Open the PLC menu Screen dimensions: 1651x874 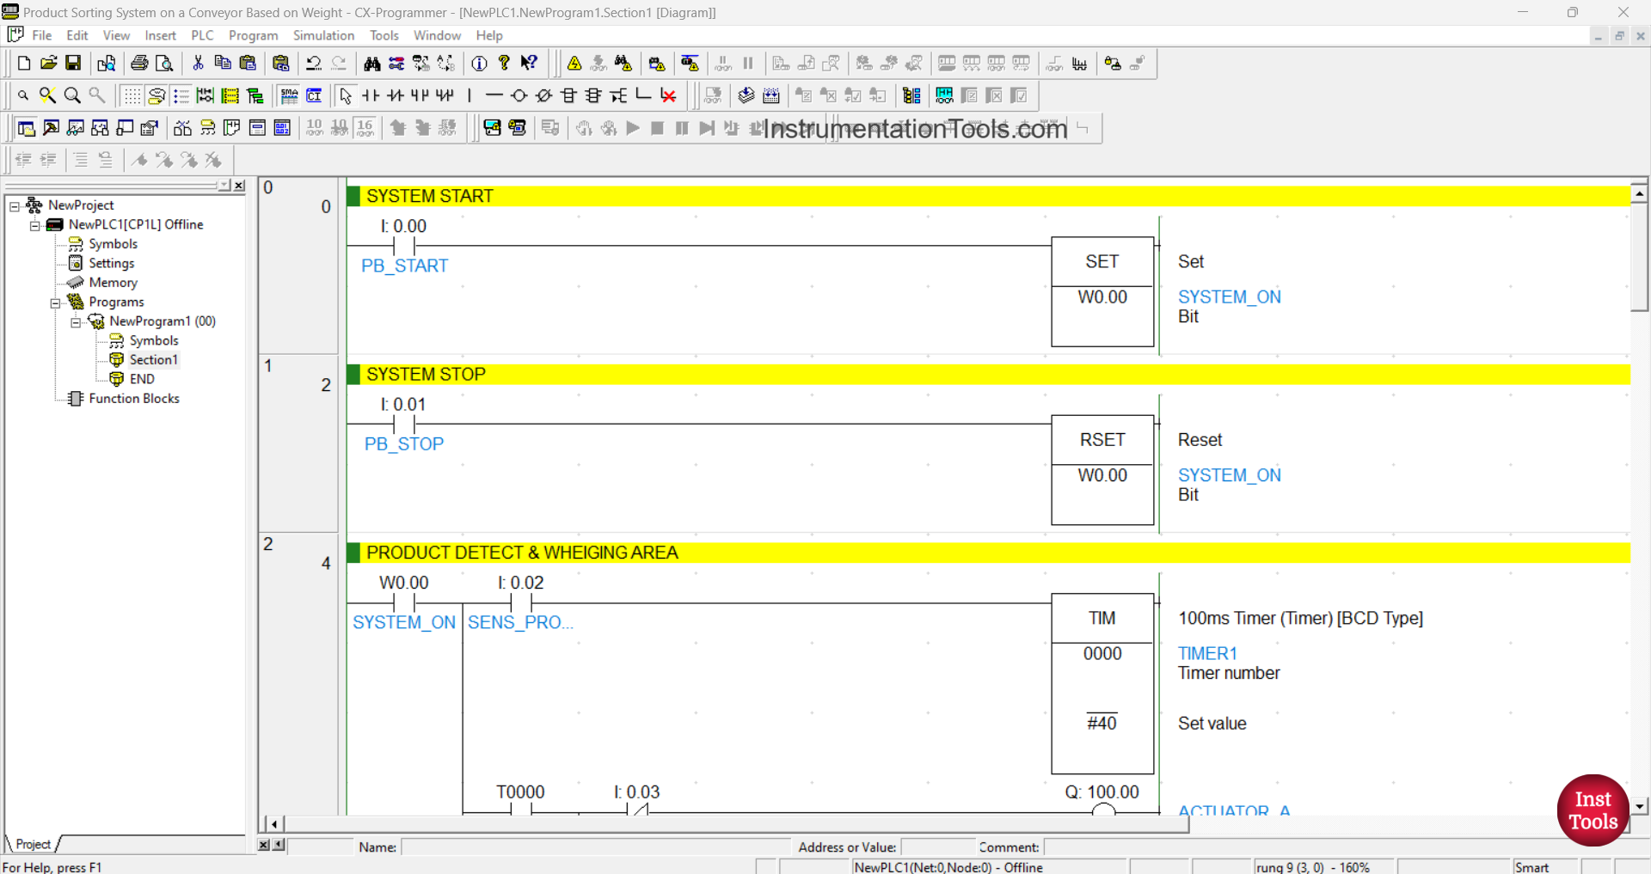(x=202, y=35)
